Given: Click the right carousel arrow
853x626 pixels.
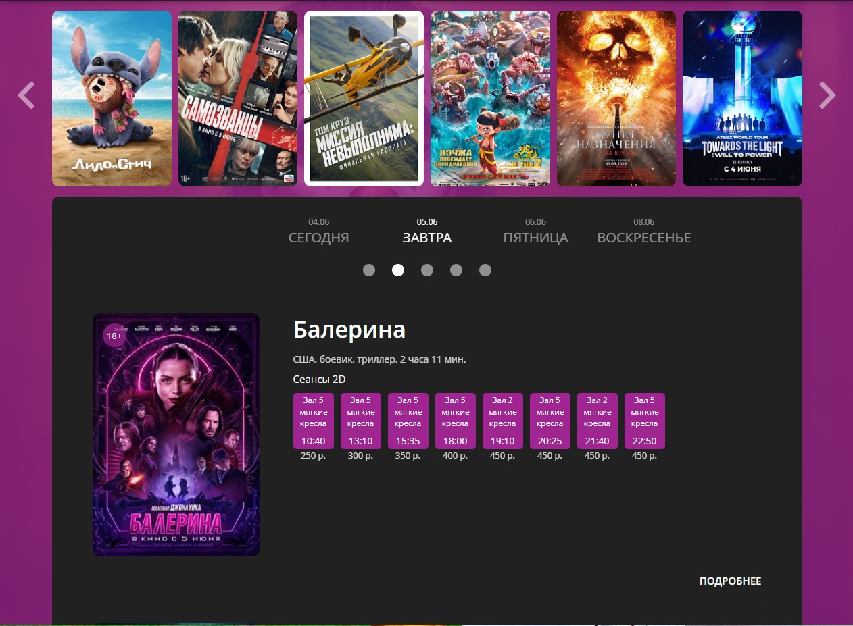Looking at the screenshot, I should tap(827, 95).
